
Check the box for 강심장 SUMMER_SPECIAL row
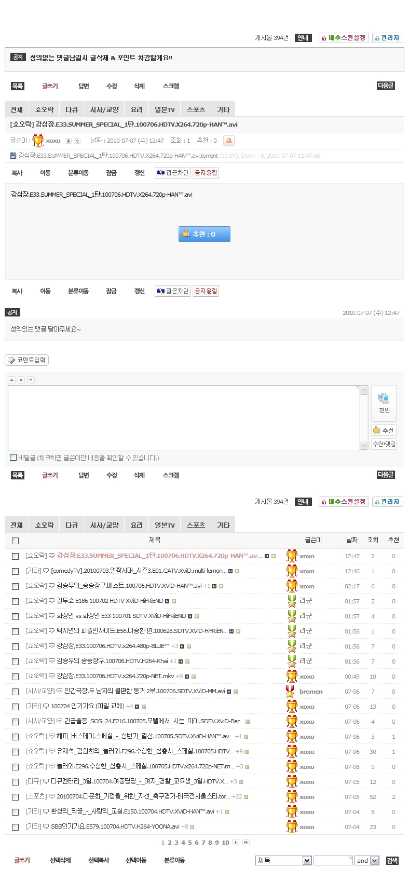pyautogui.click(x=16, y=556)
